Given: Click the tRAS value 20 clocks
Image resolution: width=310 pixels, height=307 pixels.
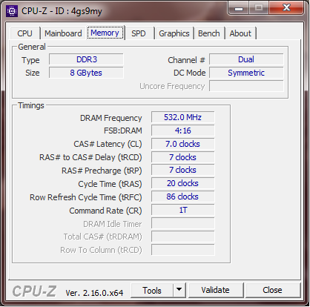Looking at the screenshot, I should point(183,183).
